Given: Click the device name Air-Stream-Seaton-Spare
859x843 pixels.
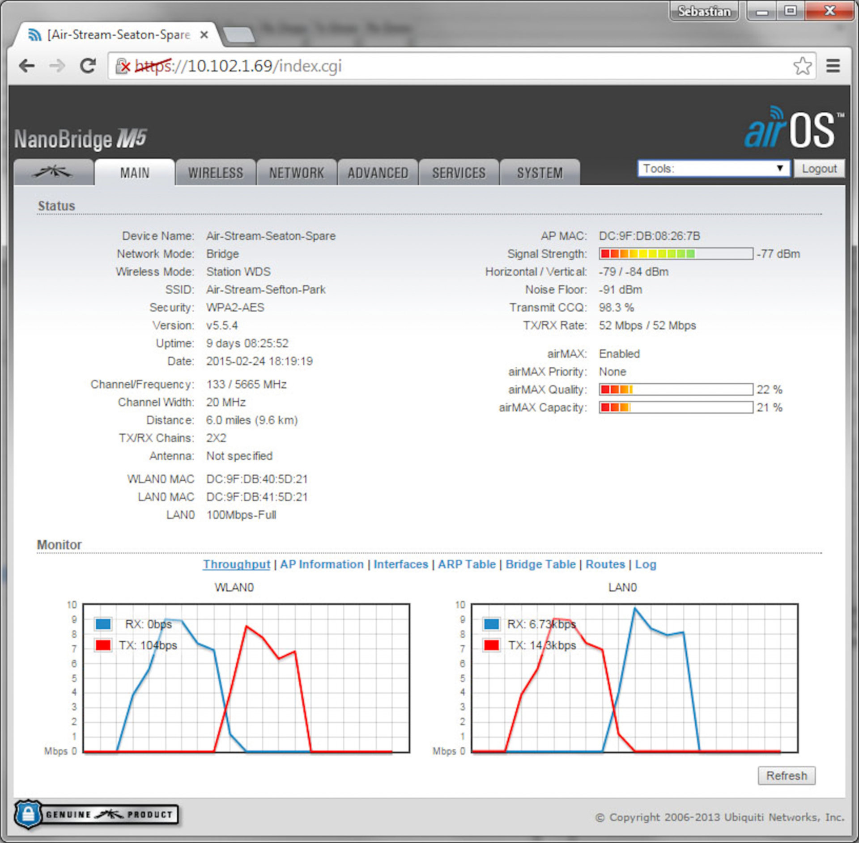Looking at the screenshot, I should (x=271, y=236).
